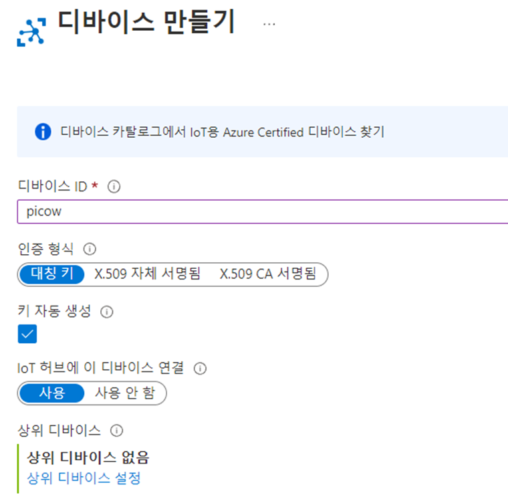Viewport: 508px width, 497px height.
Task: Uncheck the 키 자동 생성 checkbox
Action: (x=28, y=334)
